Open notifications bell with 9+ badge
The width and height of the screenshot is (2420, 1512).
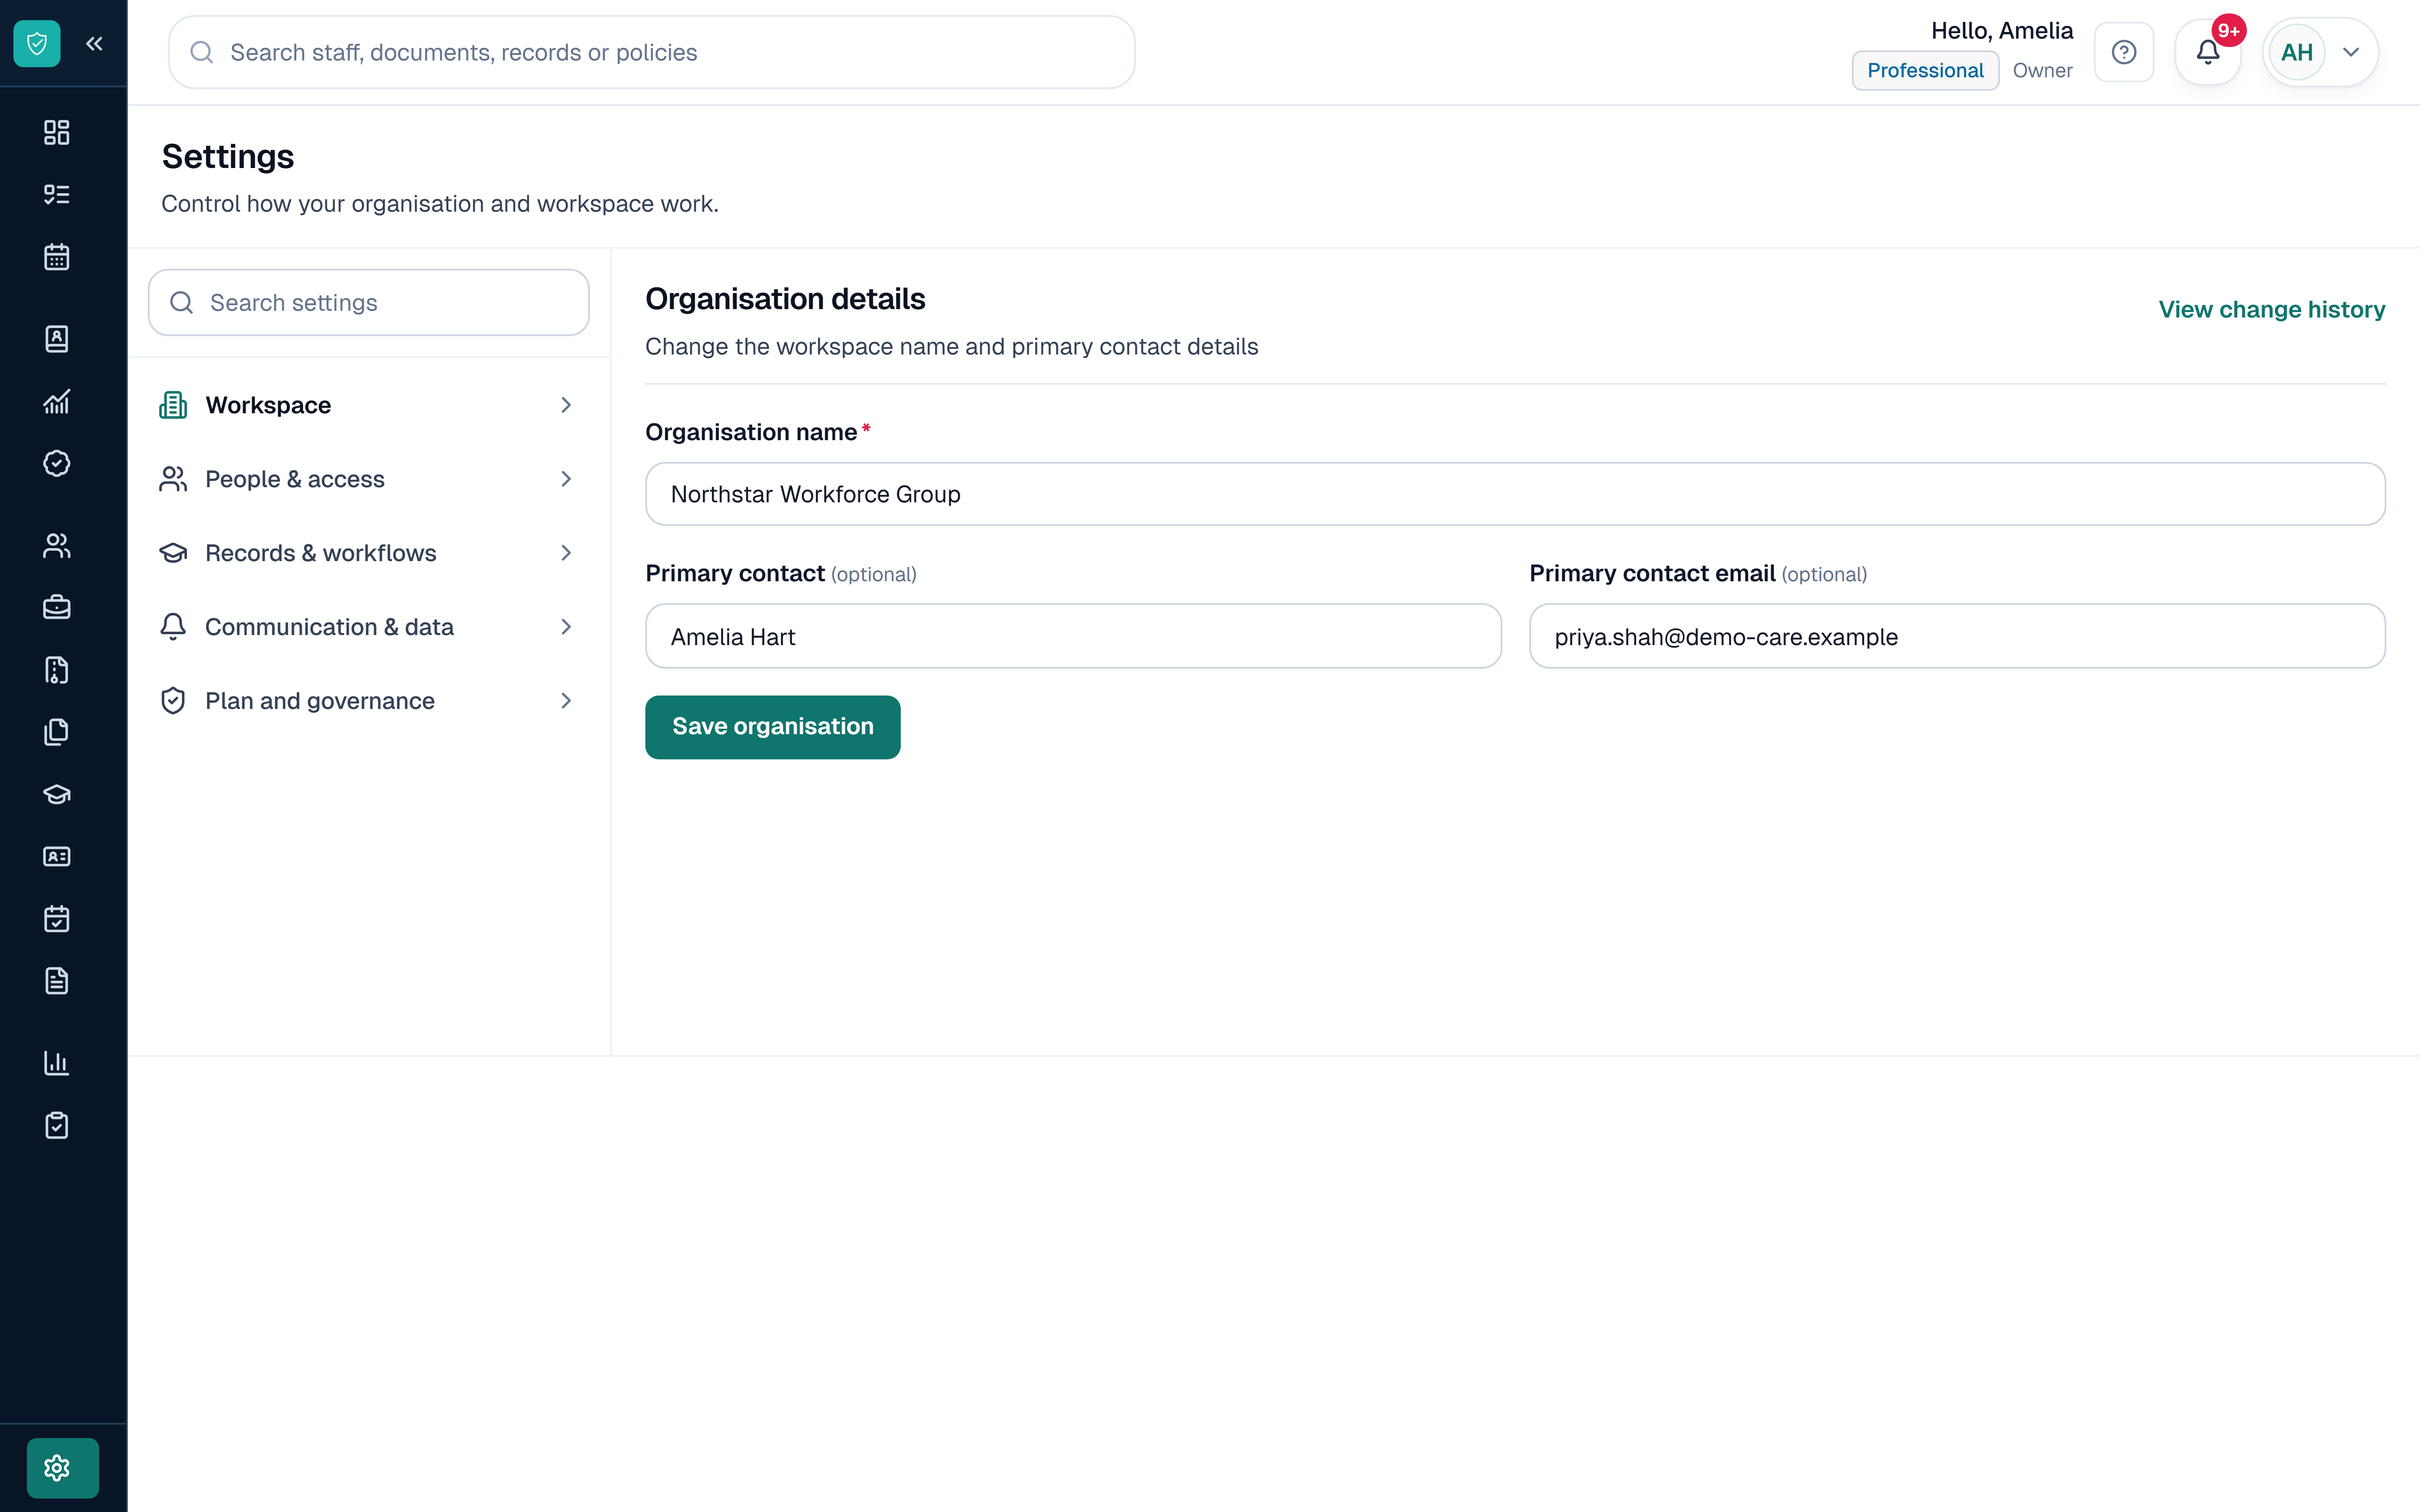tap(2208, 52)
